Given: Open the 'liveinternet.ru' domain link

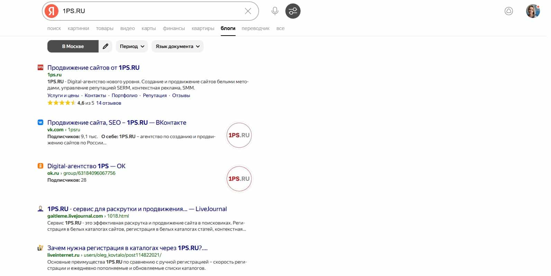Looking at the screenshot, I should 63,255.
